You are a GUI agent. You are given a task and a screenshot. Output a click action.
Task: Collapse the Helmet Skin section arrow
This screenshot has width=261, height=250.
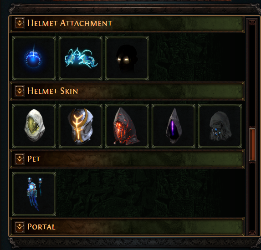[20, 91]
